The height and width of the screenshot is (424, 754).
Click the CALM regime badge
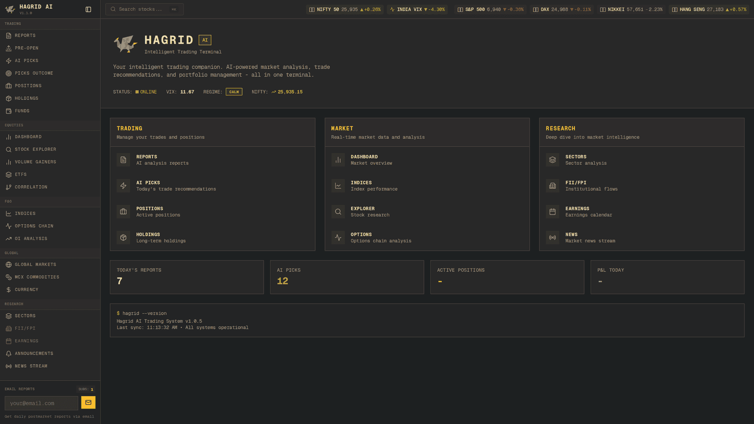(234, 92)
